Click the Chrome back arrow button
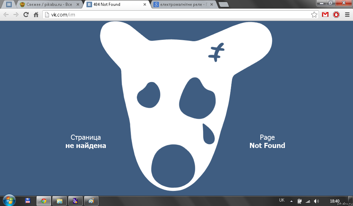Image resolution: width=353 pixels, height=206 pixels. tap(6, 15)
